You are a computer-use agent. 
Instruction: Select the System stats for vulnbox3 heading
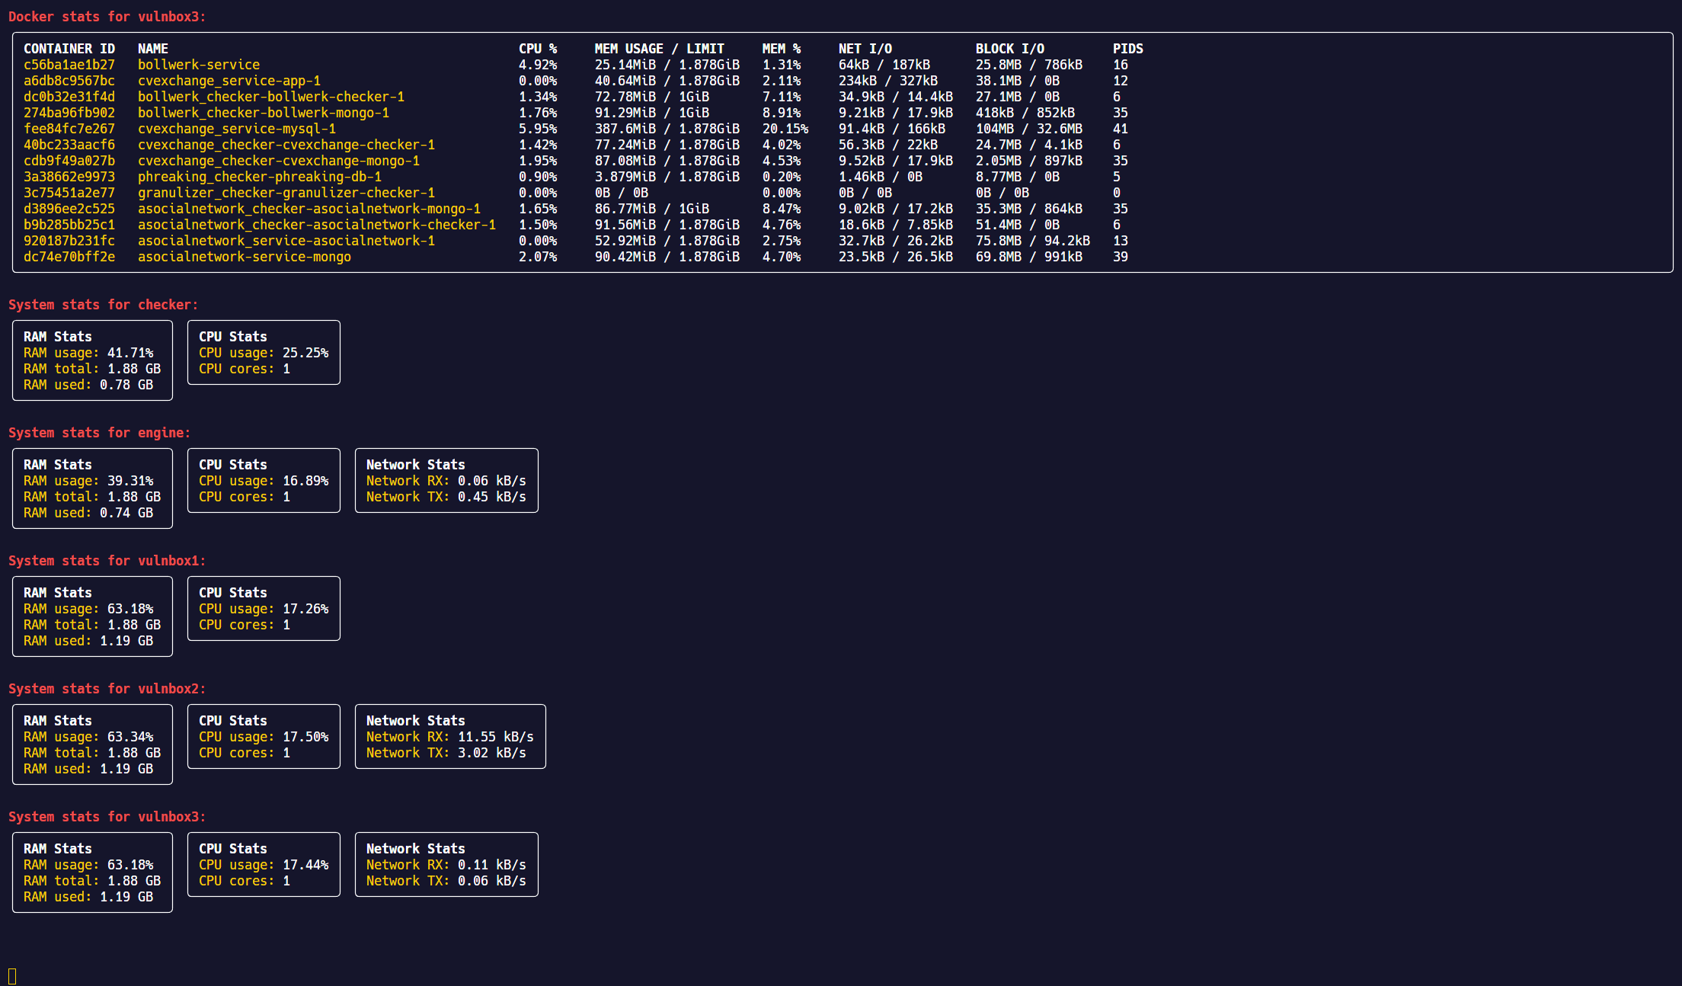pos(106,816)
